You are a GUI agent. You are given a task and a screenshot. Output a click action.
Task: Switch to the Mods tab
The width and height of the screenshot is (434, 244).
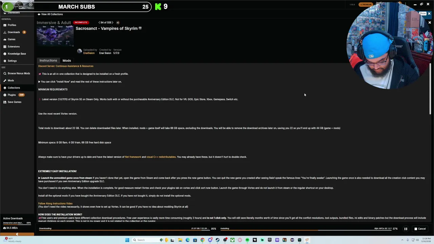67,61
